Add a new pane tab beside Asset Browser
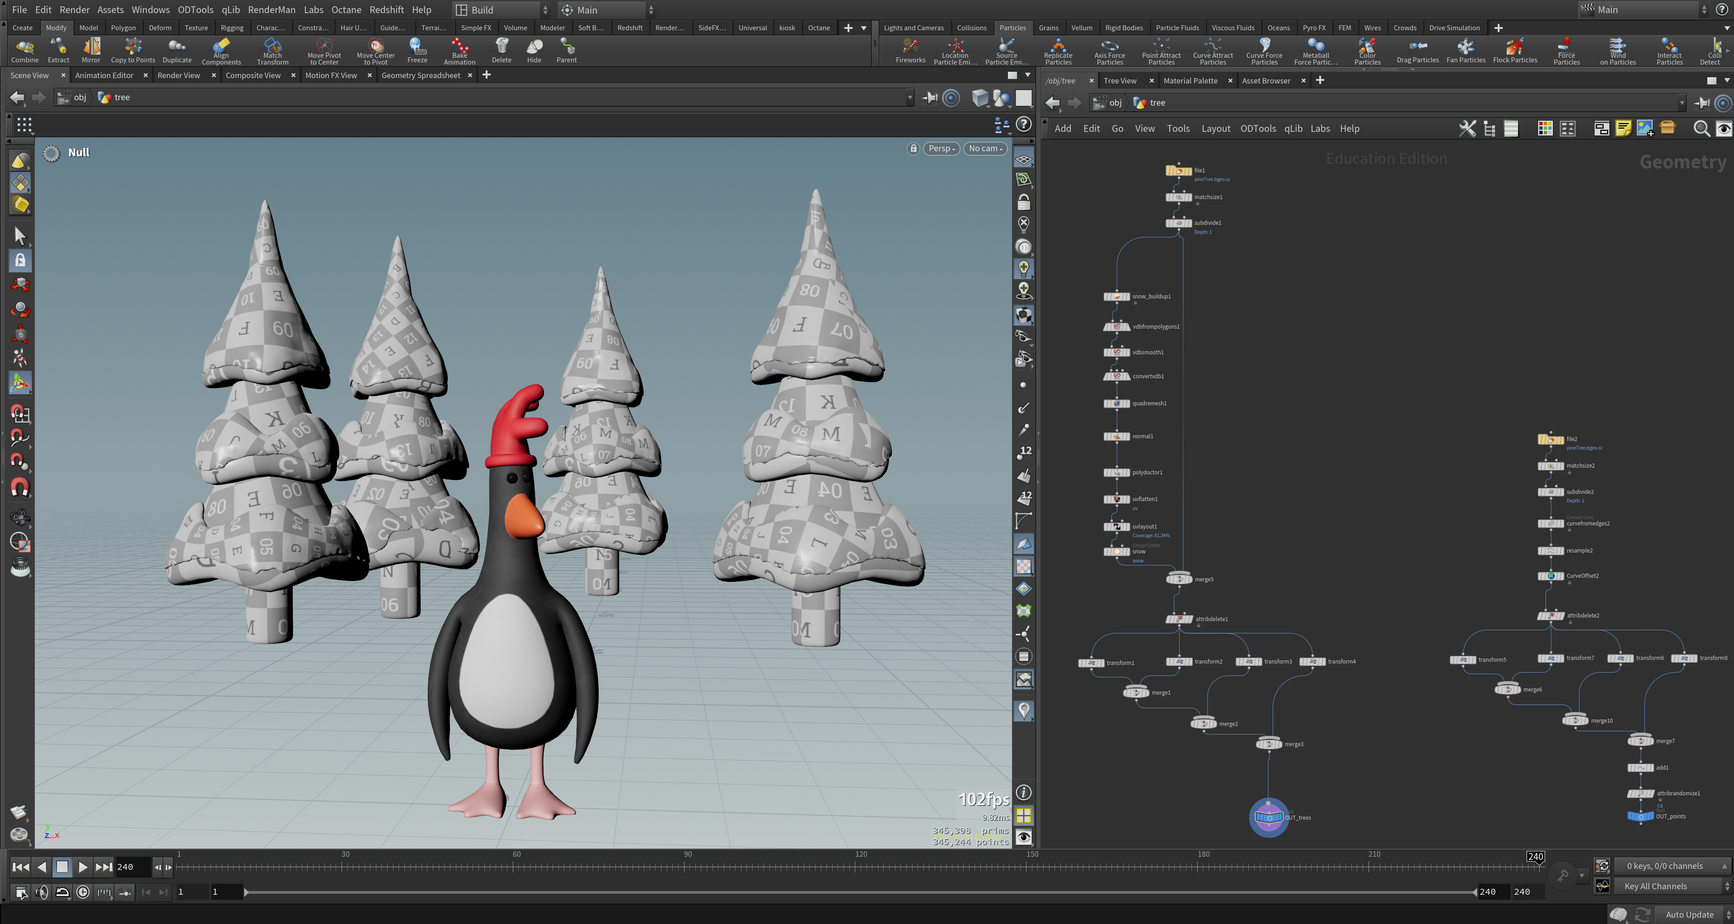 coord(1320,81)
